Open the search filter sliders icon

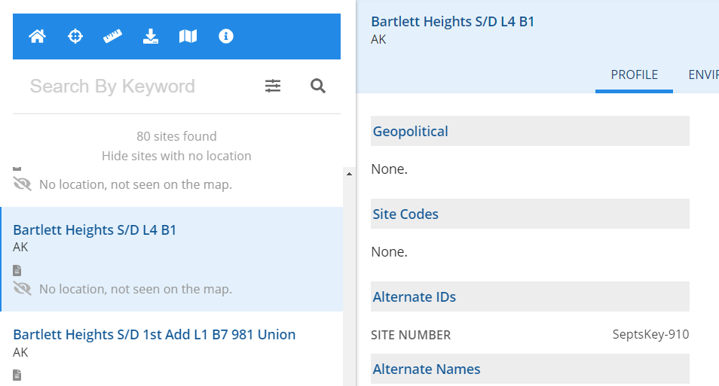[x=273, y=87]
